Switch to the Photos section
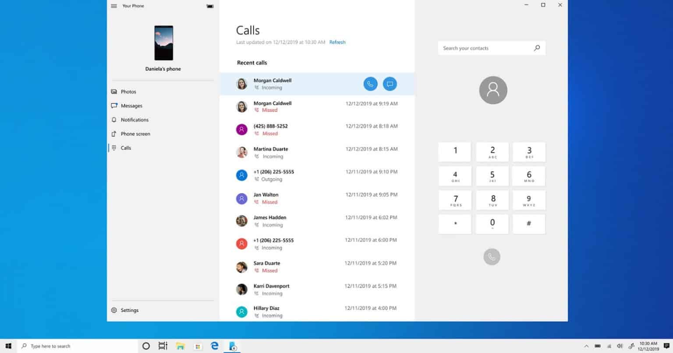Image resolution: width=673 pixels, height=353 pixels. 128,92
